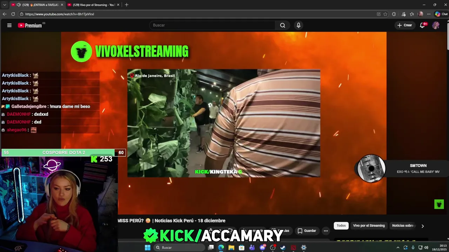449x252 pixels.
Task: Switch to Vivo por el Streaming tab
Action: click(94, 5)
